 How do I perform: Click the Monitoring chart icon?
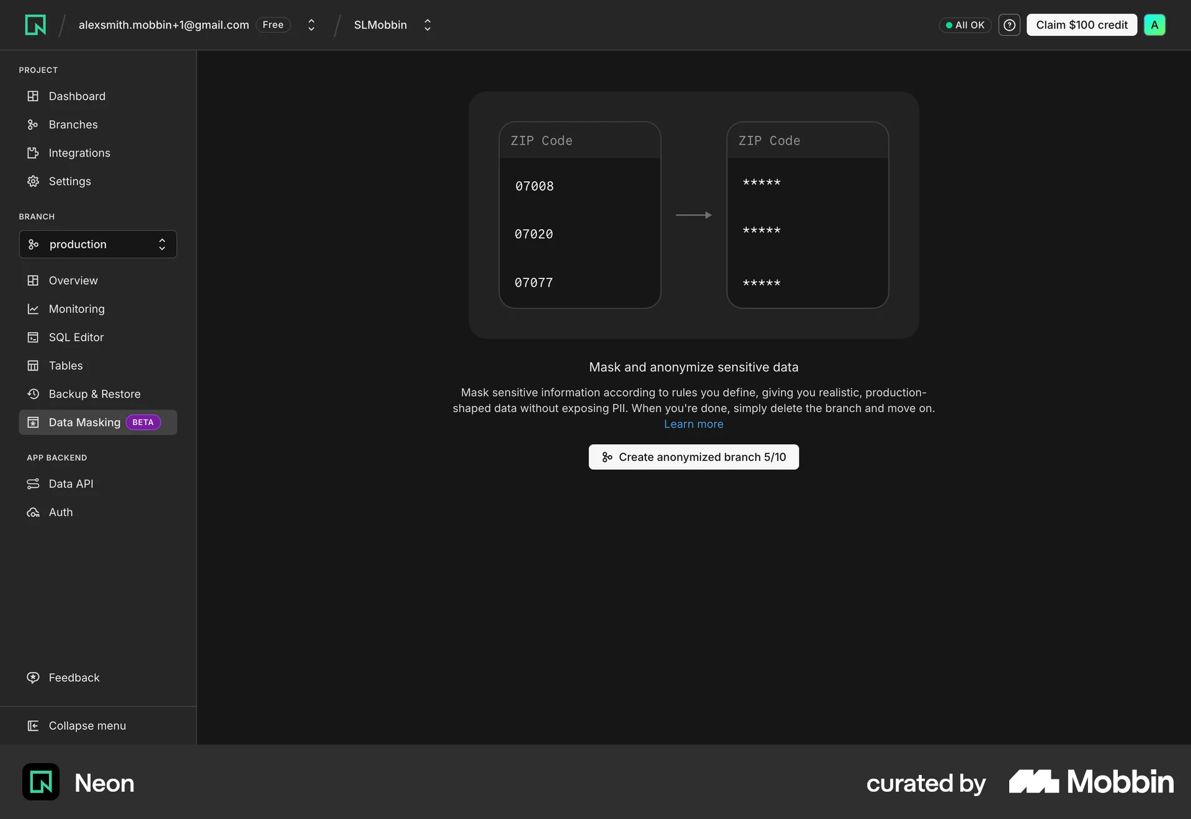33,309
